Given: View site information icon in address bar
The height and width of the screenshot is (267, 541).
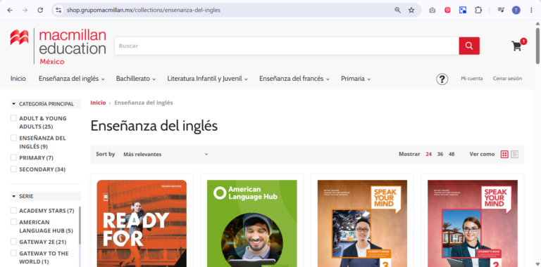Looking at the screenshot, I should (x=58, y=10).
